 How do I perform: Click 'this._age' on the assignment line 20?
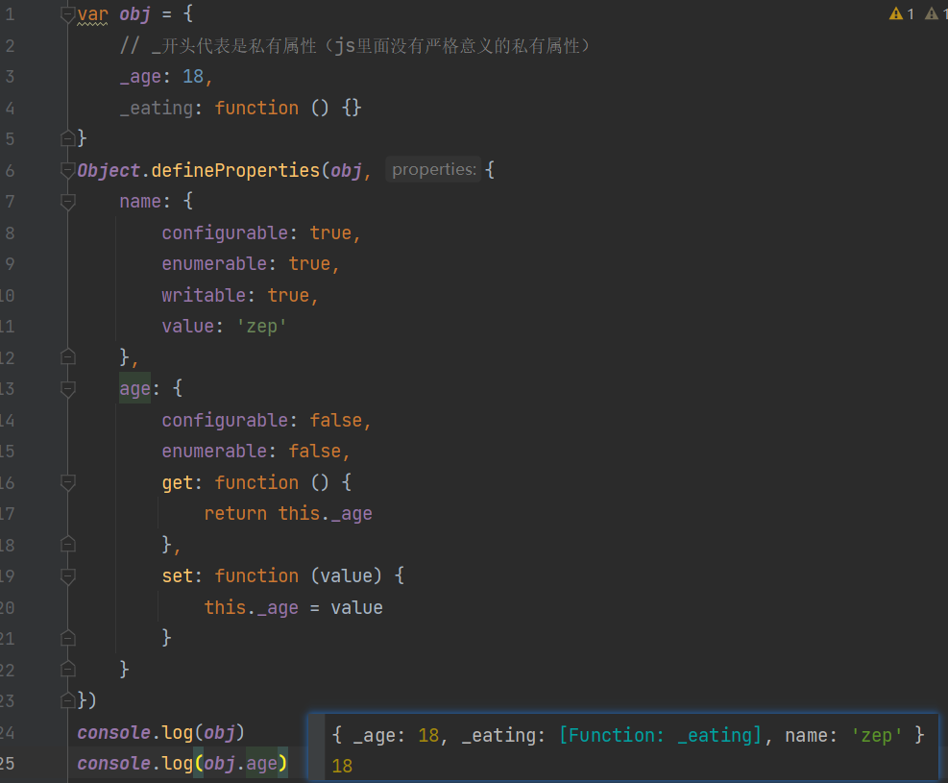(x=252, y=607)
